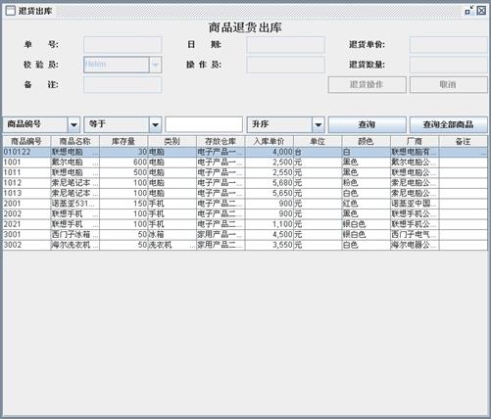Click the 退货操作 button
This screenshot has height=419, width=491.
[367, 85]
